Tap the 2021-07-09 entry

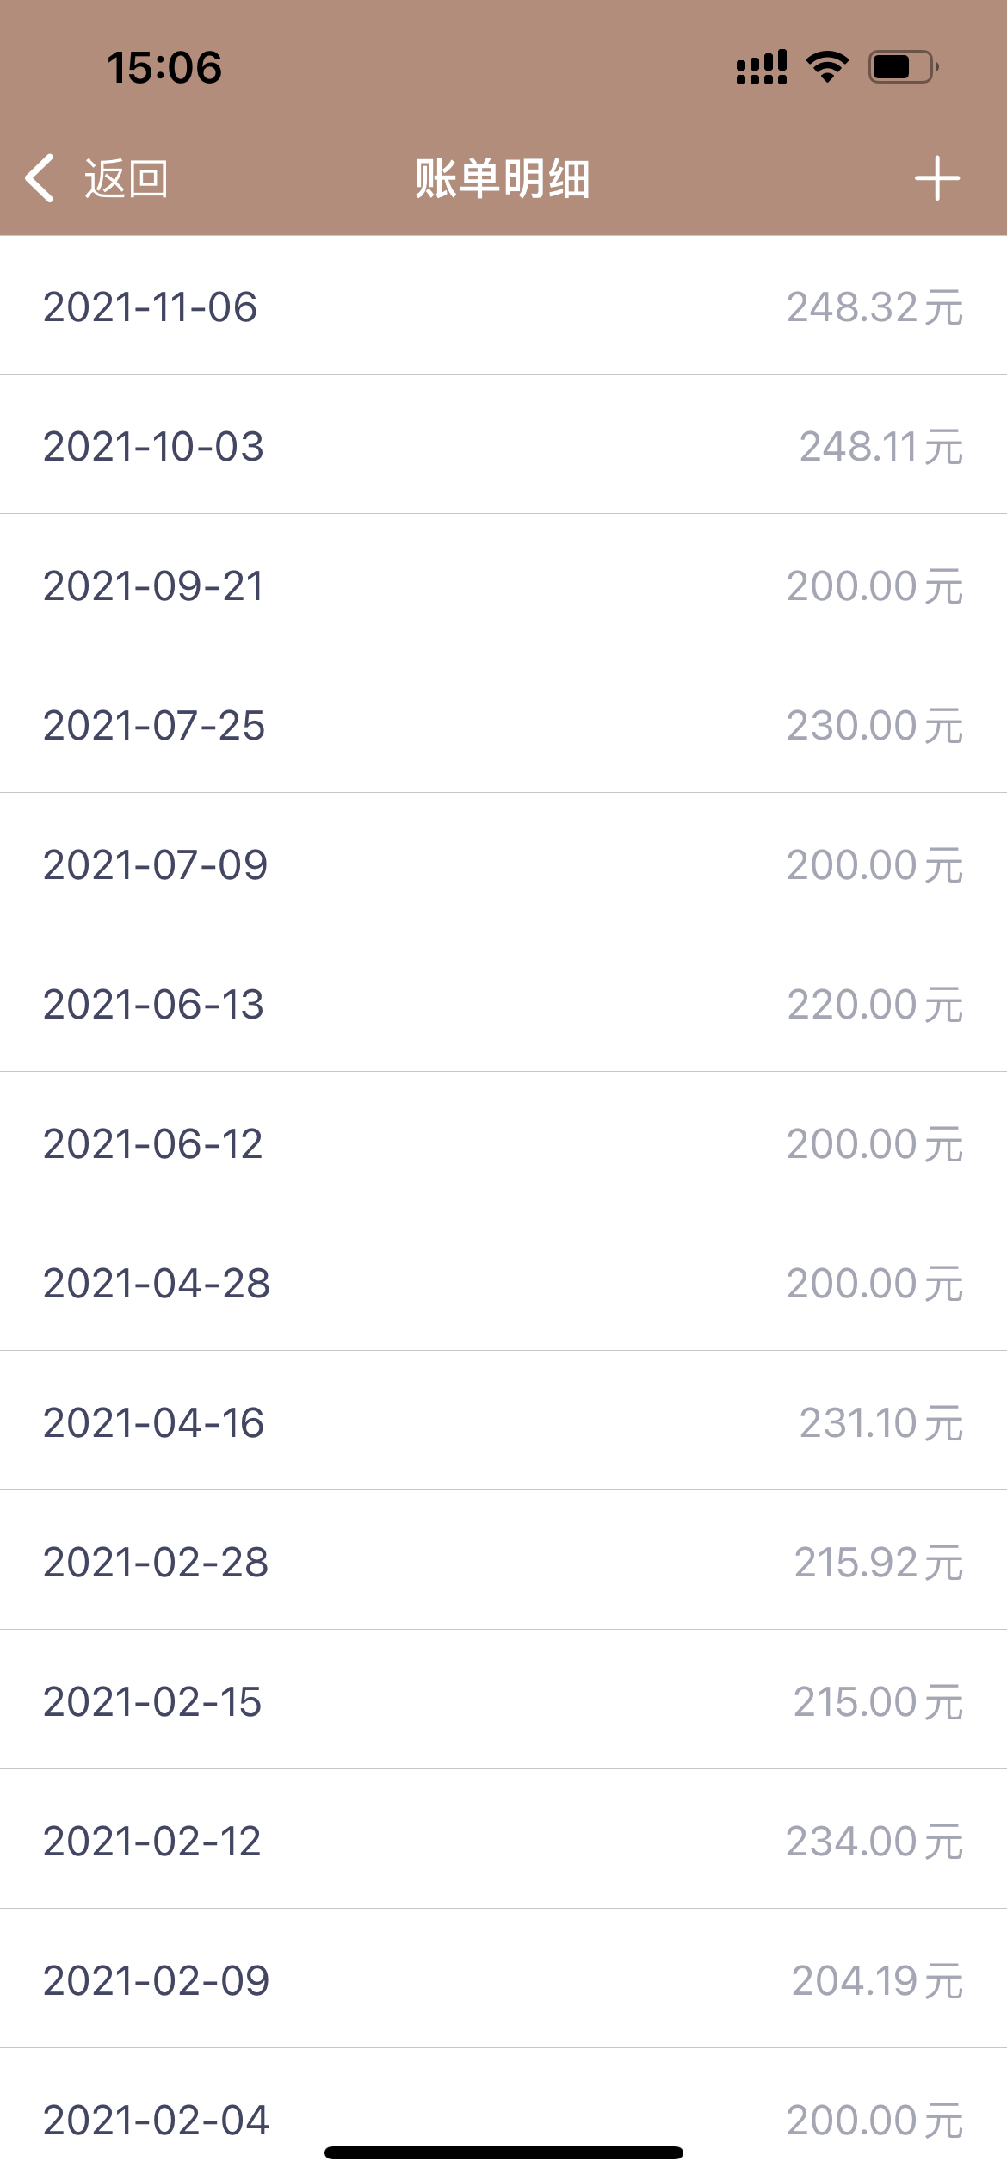click(504, 864)
